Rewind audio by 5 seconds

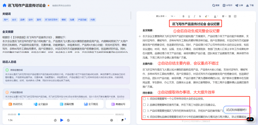[x=55, y=120]
